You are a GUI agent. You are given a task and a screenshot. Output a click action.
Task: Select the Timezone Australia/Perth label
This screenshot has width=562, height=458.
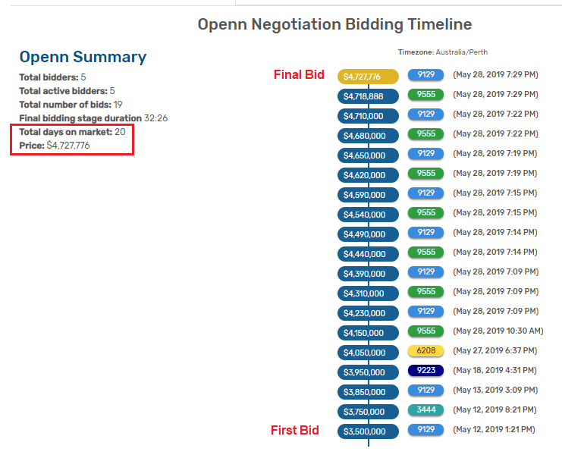click(441, 52)
